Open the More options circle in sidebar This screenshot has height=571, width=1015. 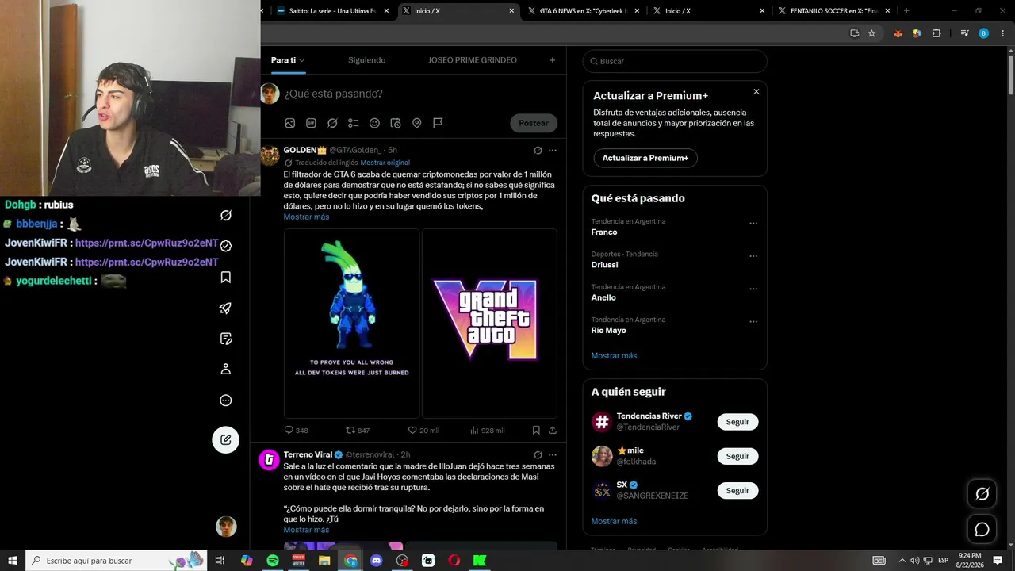click(x=226, y=400)
